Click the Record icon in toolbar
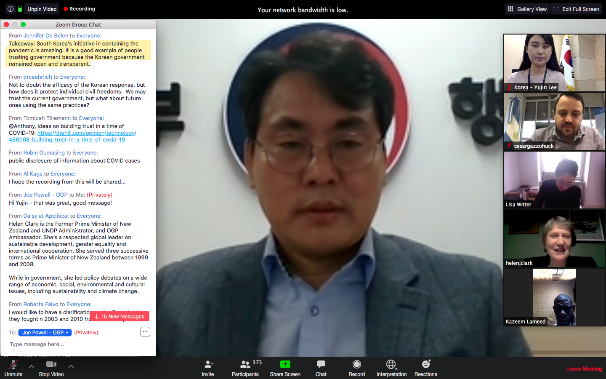The image size is (606, 379). pos(356,365)
